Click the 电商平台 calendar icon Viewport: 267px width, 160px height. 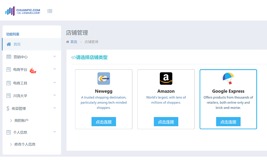[9, 70]
